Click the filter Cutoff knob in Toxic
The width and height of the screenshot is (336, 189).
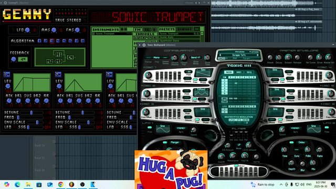(x=221, y=156)
